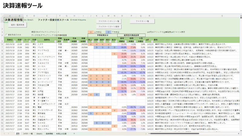Open the コード column filter dropdown
The image size is (242, 136).
coord(29,41)
